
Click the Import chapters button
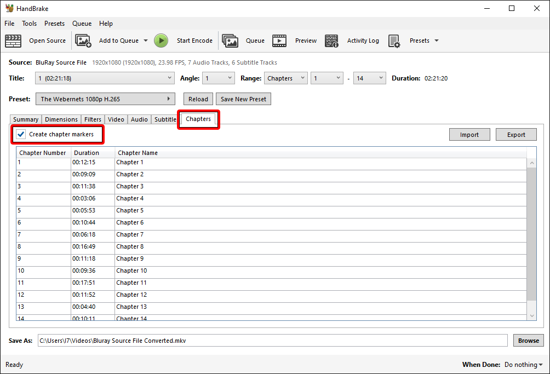click(469, 135)
